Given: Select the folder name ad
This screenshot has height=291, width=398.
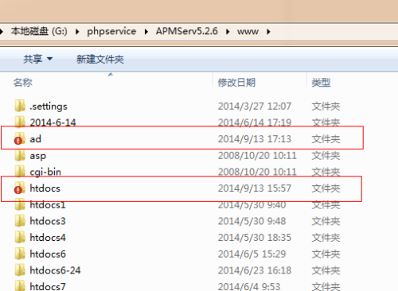Looking at the screenshot, I should click(x=35, y=139).
